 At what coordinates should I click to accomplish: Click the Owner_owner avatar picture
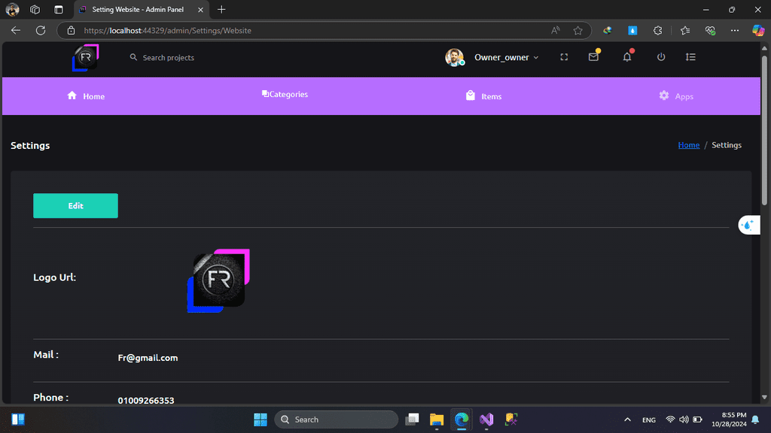click(454, 57)
